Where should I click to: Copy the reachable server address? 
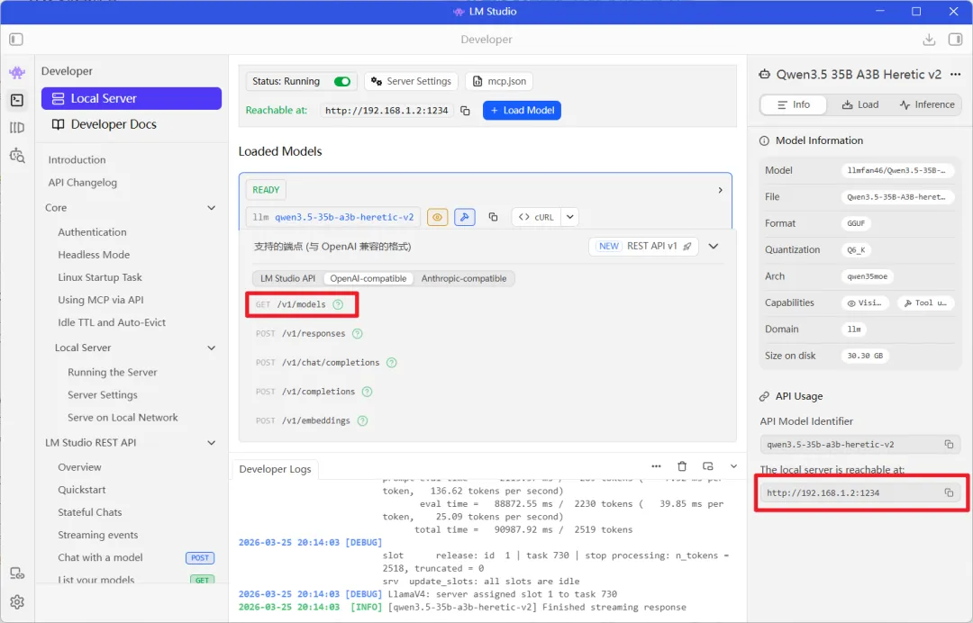click(x=465, y=111)
